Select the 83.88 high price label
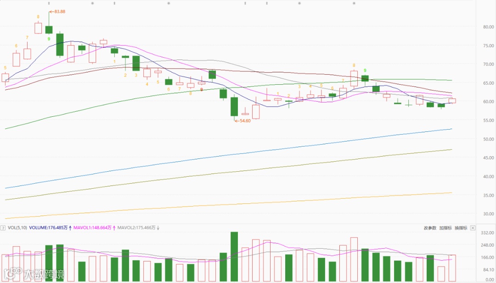Viewport: 496px width, 283px height. coord(60,11)
